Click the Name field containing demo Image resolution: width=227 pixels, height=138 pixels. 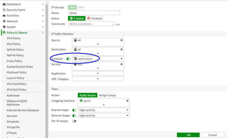pyautogui.click(x=94, y=13)
